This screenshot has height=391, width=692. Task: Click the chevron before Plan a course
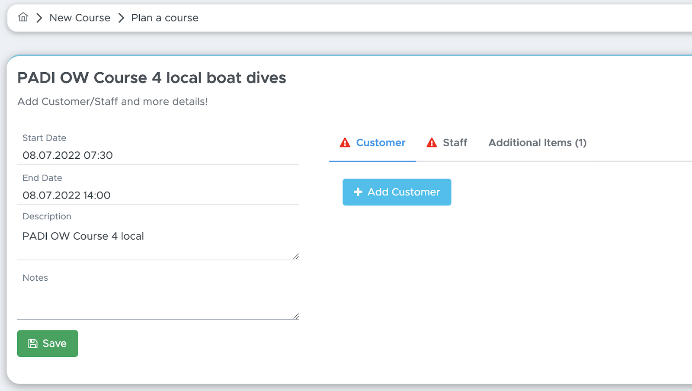(121, 18)
